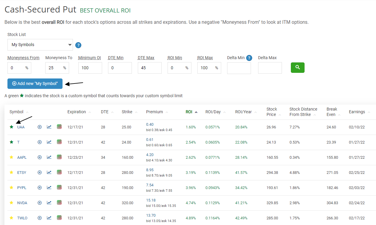Click the green search button
This screenshot has width=376, height=225.
(x=298, y=67)
